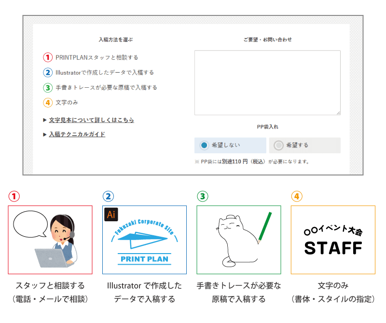The image size is (386, 323).
Task: Select the 希望しない radio button
Action: point(205,145)
